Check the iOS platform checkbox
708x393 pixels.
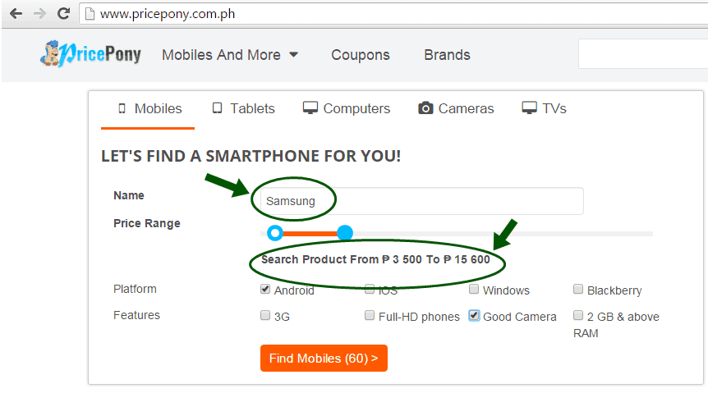coord(370,289)
